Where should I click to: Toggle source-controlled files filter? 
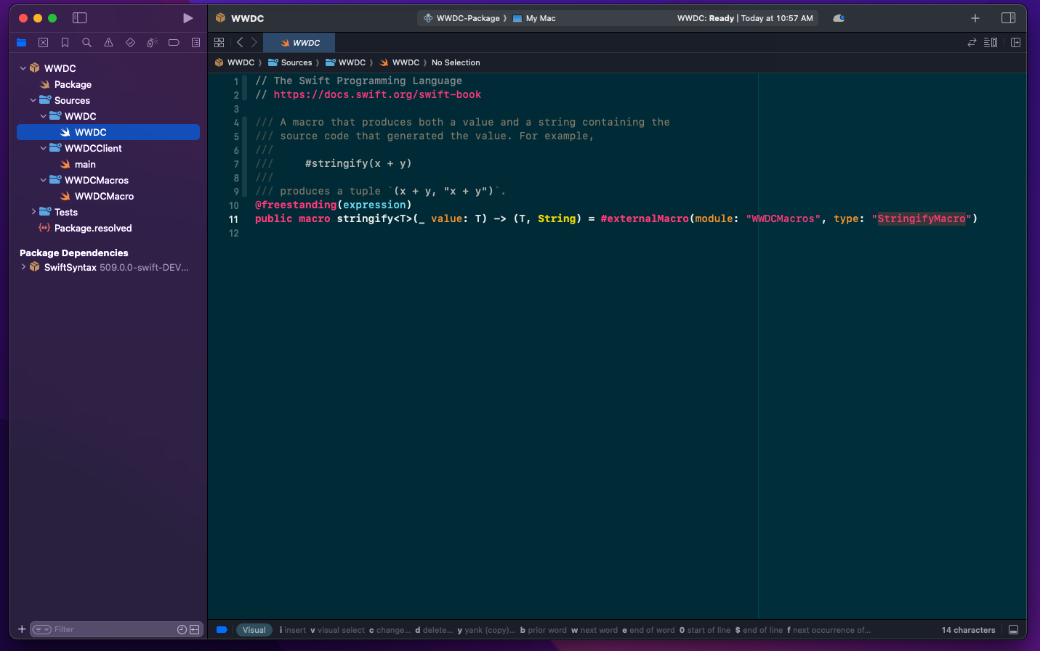coord(195,629)
